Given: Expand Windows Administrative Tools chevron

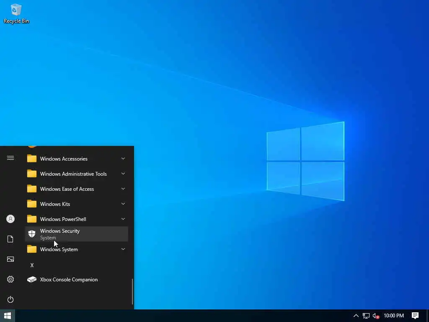Looking at the screenshot, I should [123, 174].
